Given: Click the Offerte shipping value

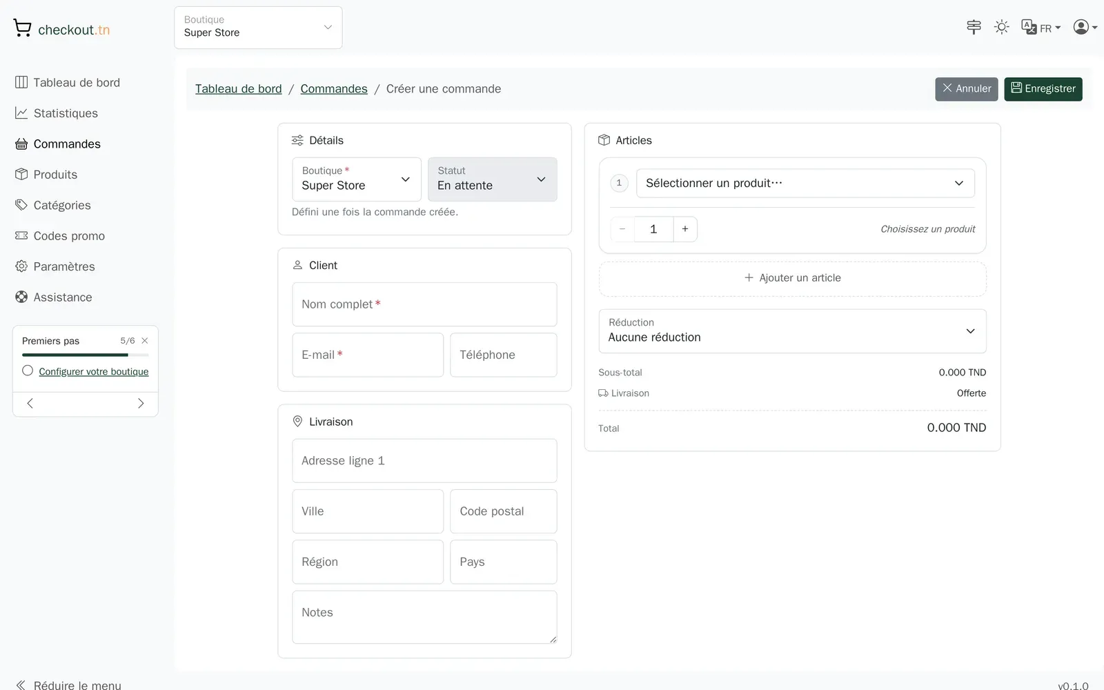Looking at the screenshot, I should click(x=971, y=393).
